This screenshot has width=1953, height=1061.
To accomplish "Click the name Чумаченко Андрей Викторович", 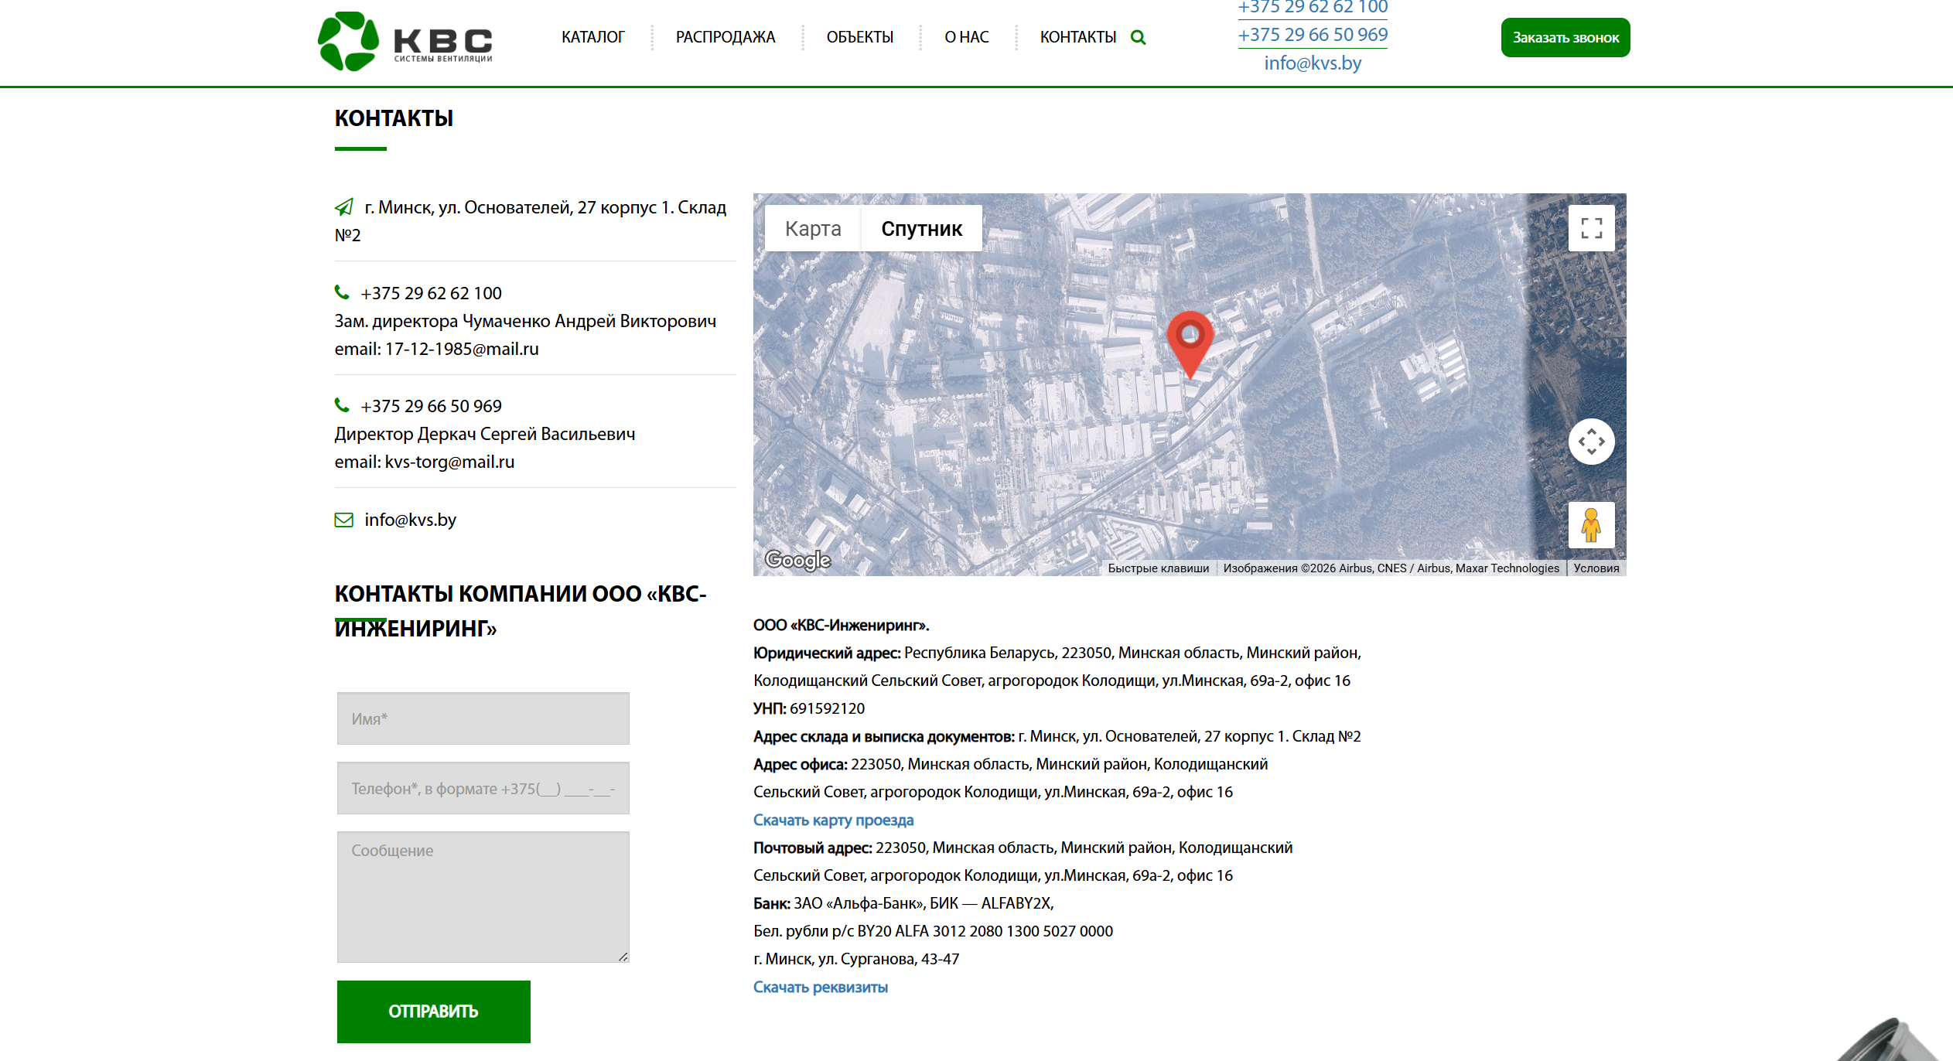I will coord(589,321).
